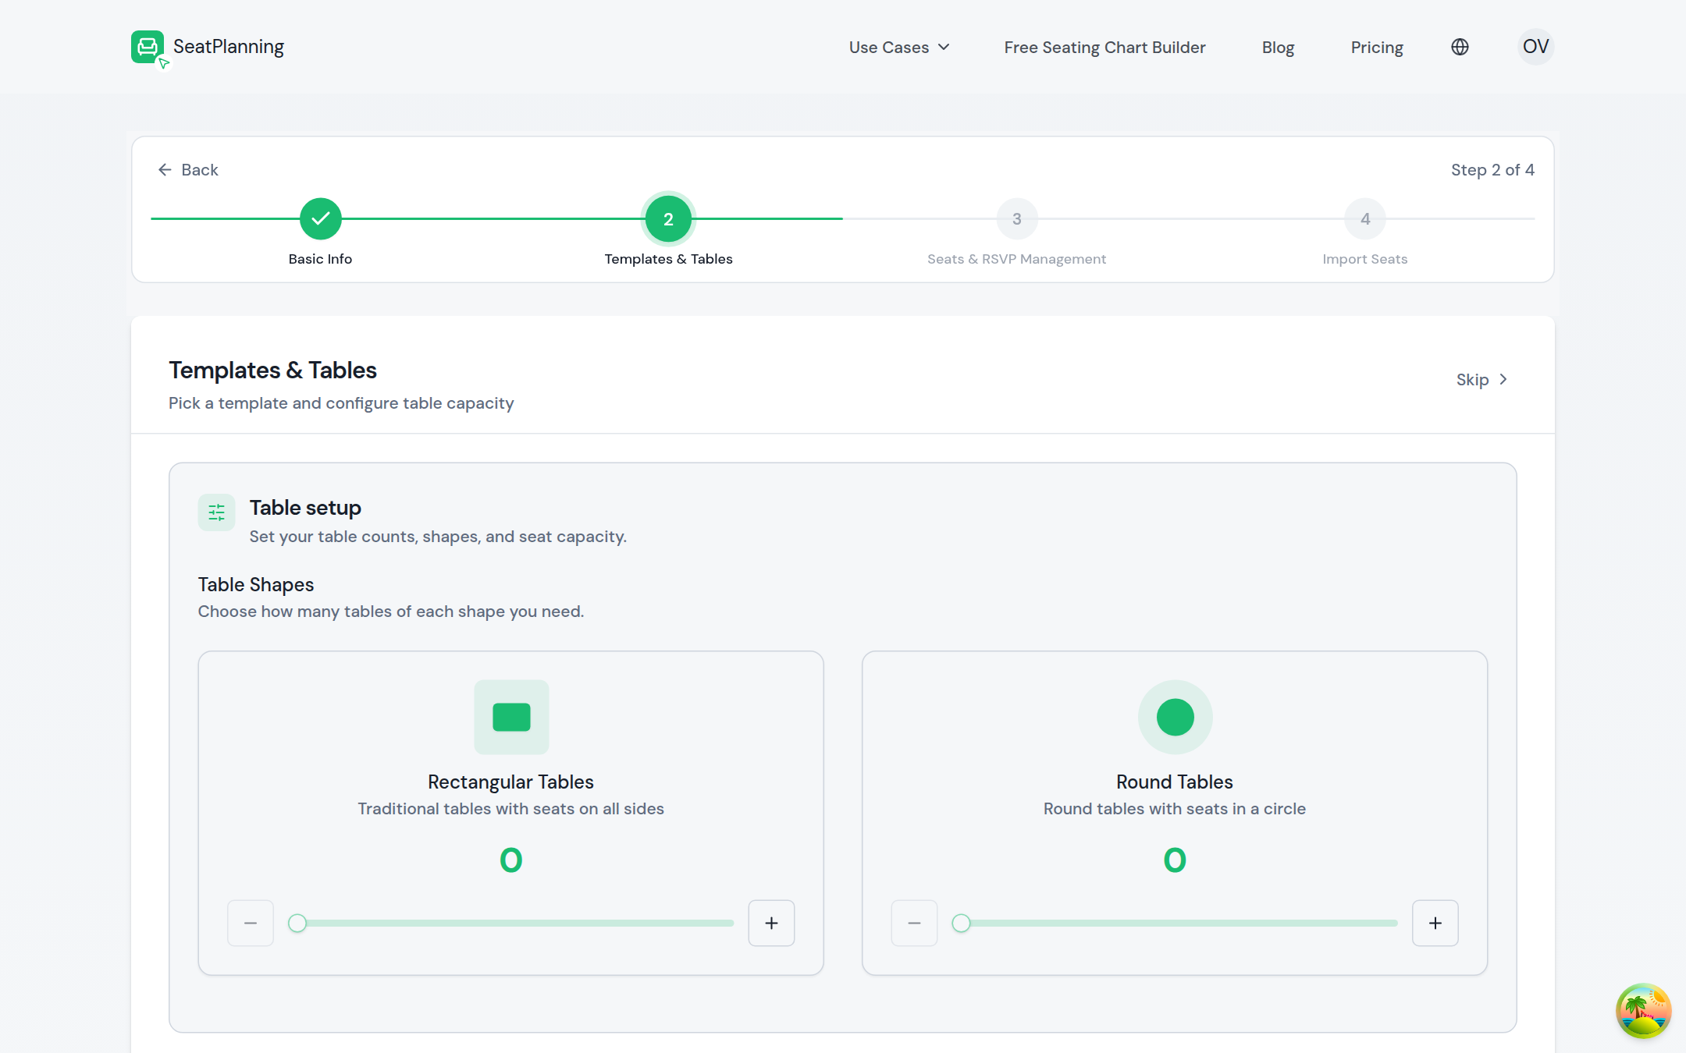Open the palm tree widget icon

pyautogui.click(x=1643, y=1010)
